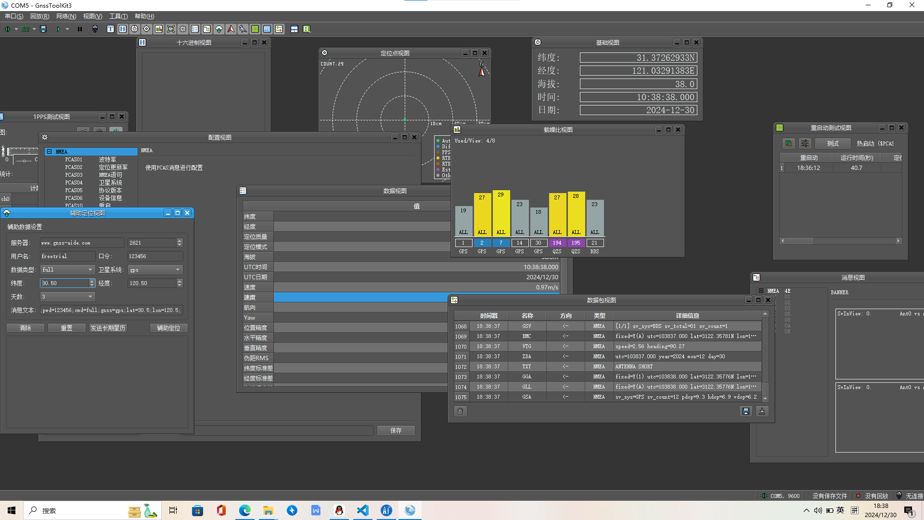Click the window layout toolbar icon
Screen dimensions: 924x520
point(295,29)
